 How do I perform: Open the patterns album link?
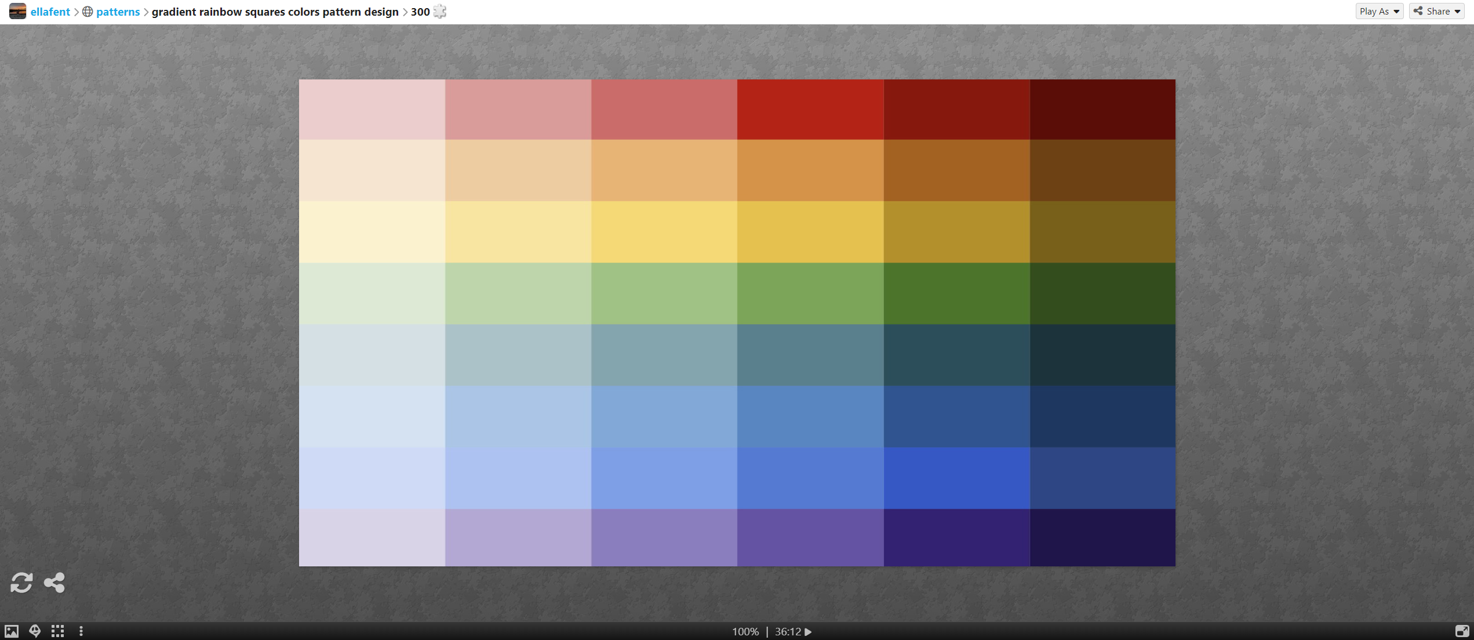(118, 12)
